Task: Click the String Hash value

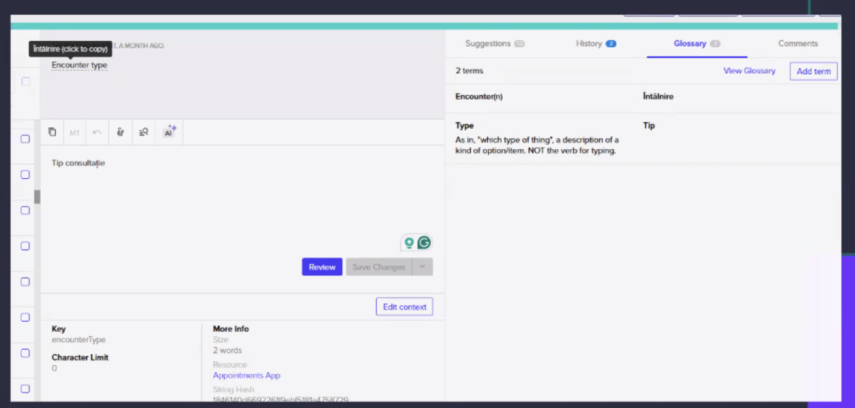Action: coord(280,399)
